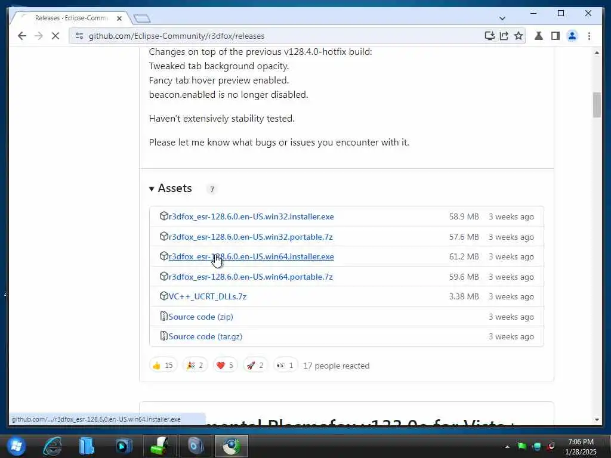Stop loading the page
Image resolution: width=611 pixels, height=458 pixels.
pos(55,36)
